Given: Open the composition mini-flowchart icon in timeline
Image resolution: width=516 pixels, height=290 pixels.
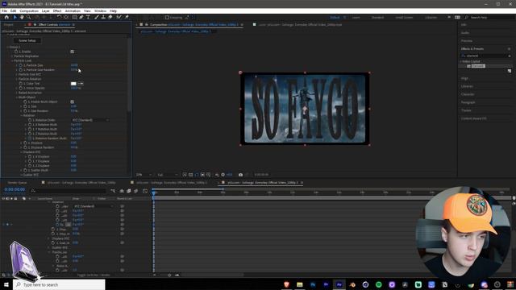Looking at the screenshot, I should (x=113, y=191).
